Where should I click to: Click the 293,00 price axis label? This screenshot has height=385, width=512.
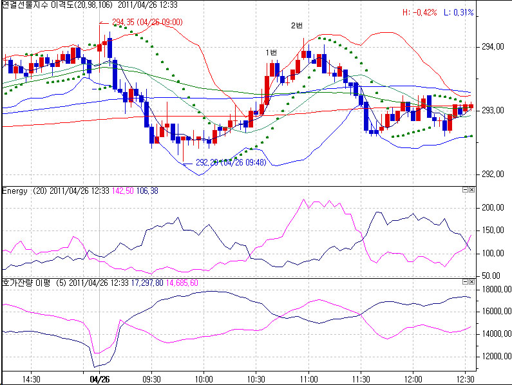click(x=493, y=111)
